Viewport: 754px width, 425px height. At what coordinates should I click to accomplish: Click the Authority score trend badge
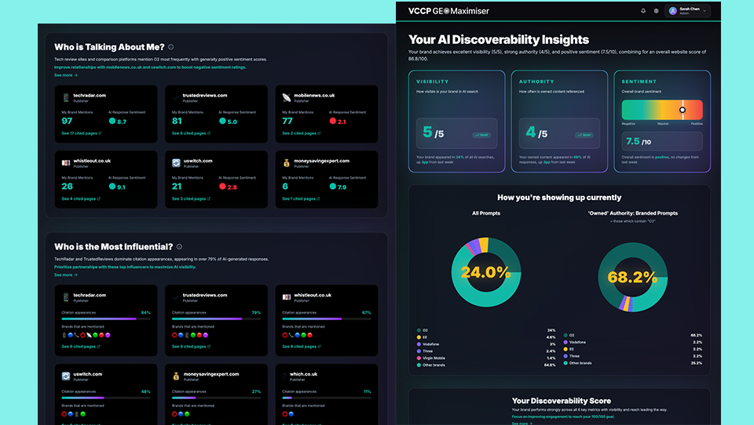click(x=584, y=135)
